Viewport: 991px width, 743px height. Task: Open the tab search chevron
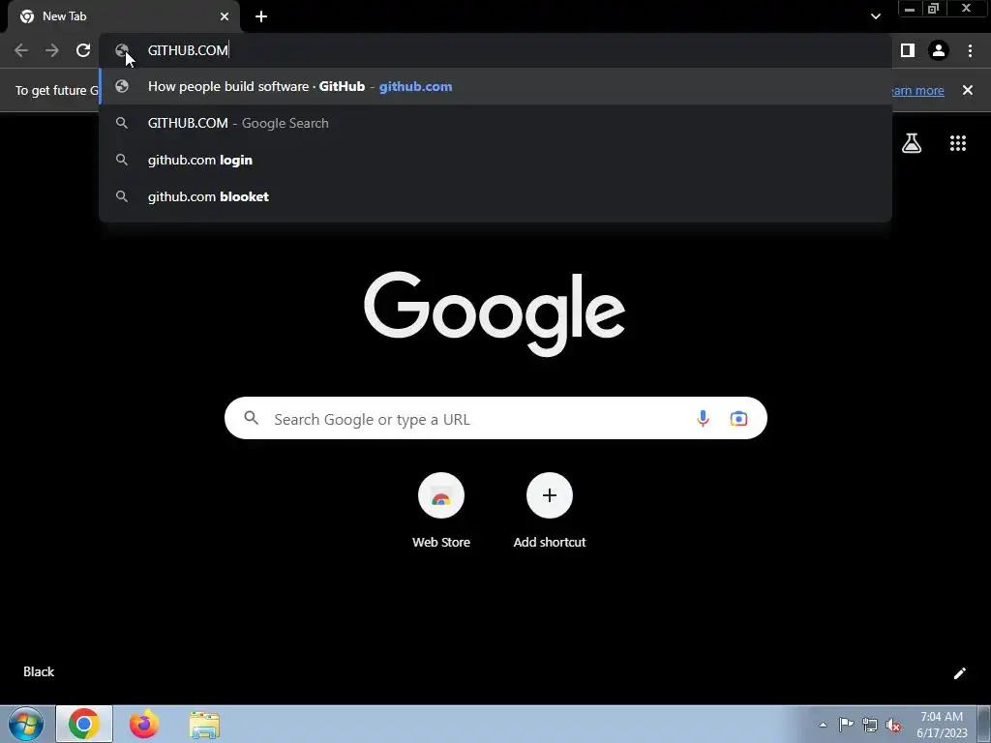[x=875, y=16]
